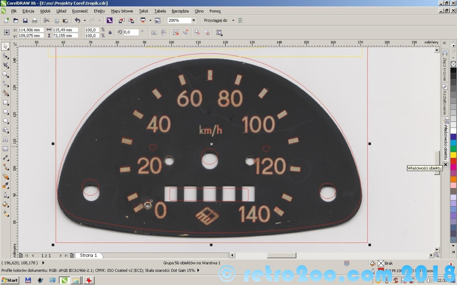Screen dimensions: 457x285
Task: Switch to the Strona 1 page tab
Action: pos(88,255)
